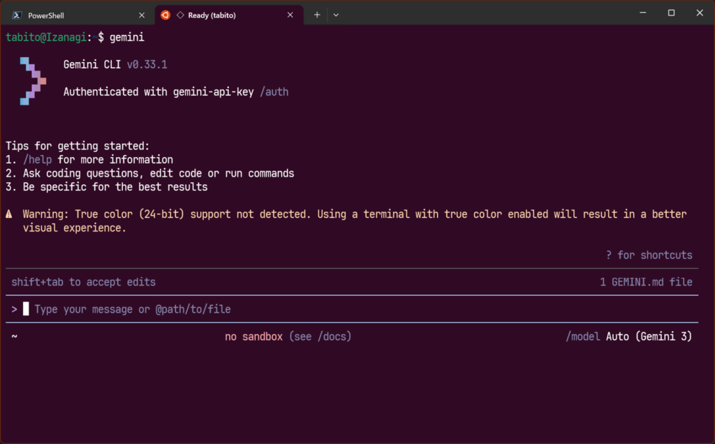Open a new terminal tab
Viewport: 715px width, 444px height.
317,15
